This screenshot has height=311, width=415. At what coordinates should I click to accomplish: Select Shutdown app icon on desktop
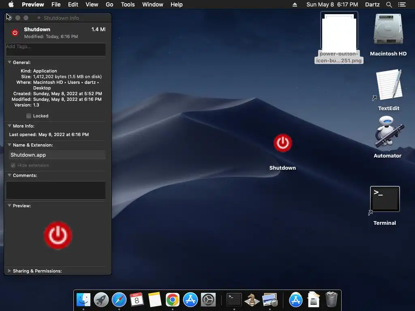tap(282, 143)
